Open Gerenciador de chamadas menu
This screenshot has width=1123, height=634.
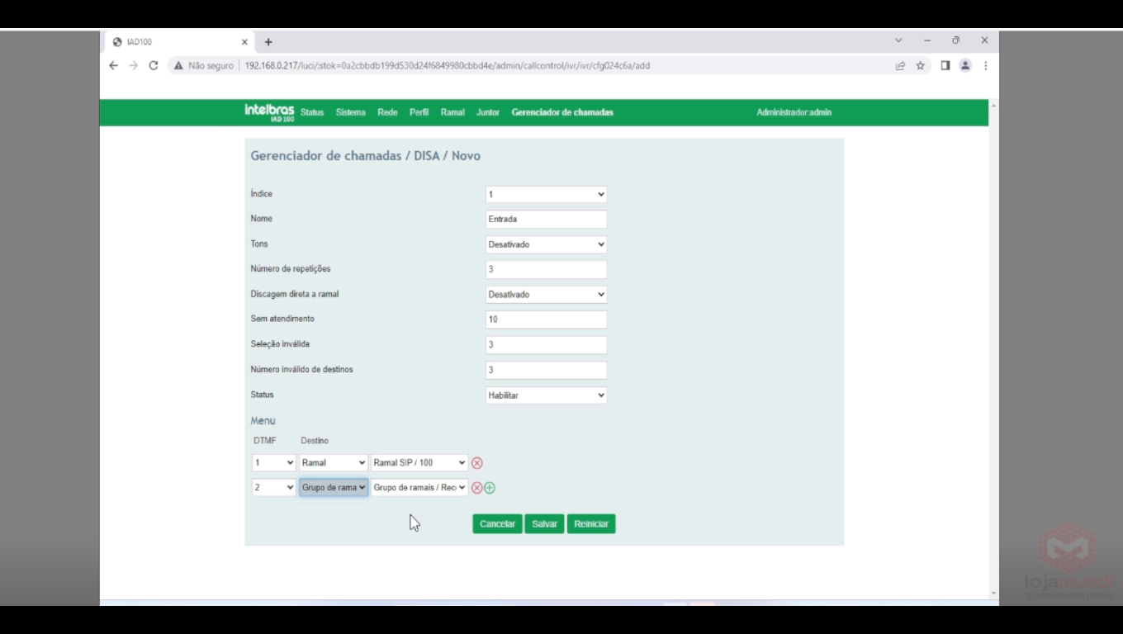coord(562,112)
